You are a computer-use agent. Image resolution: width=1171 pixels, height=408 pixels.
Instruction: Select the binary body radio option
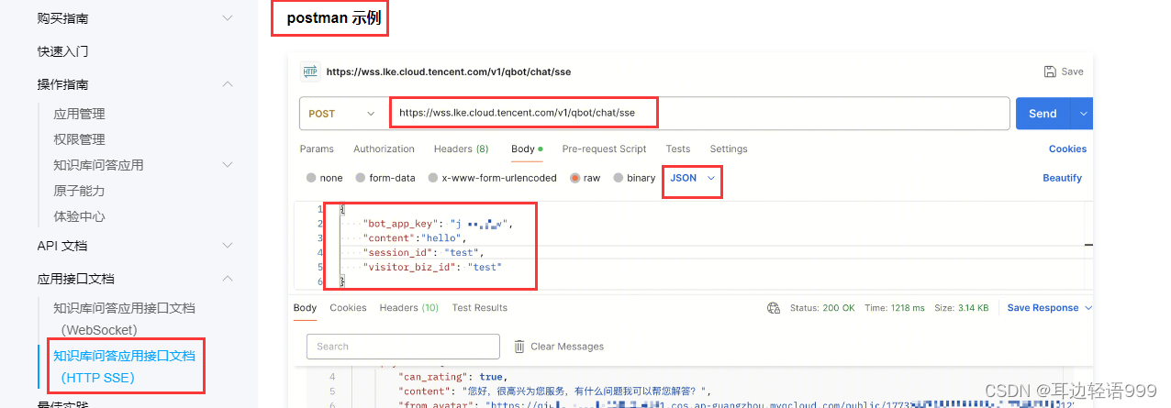click(618, 178)
